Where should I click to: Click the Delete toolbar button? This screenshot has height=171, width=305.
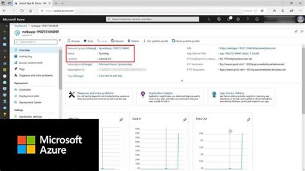[x=133, y=41]
